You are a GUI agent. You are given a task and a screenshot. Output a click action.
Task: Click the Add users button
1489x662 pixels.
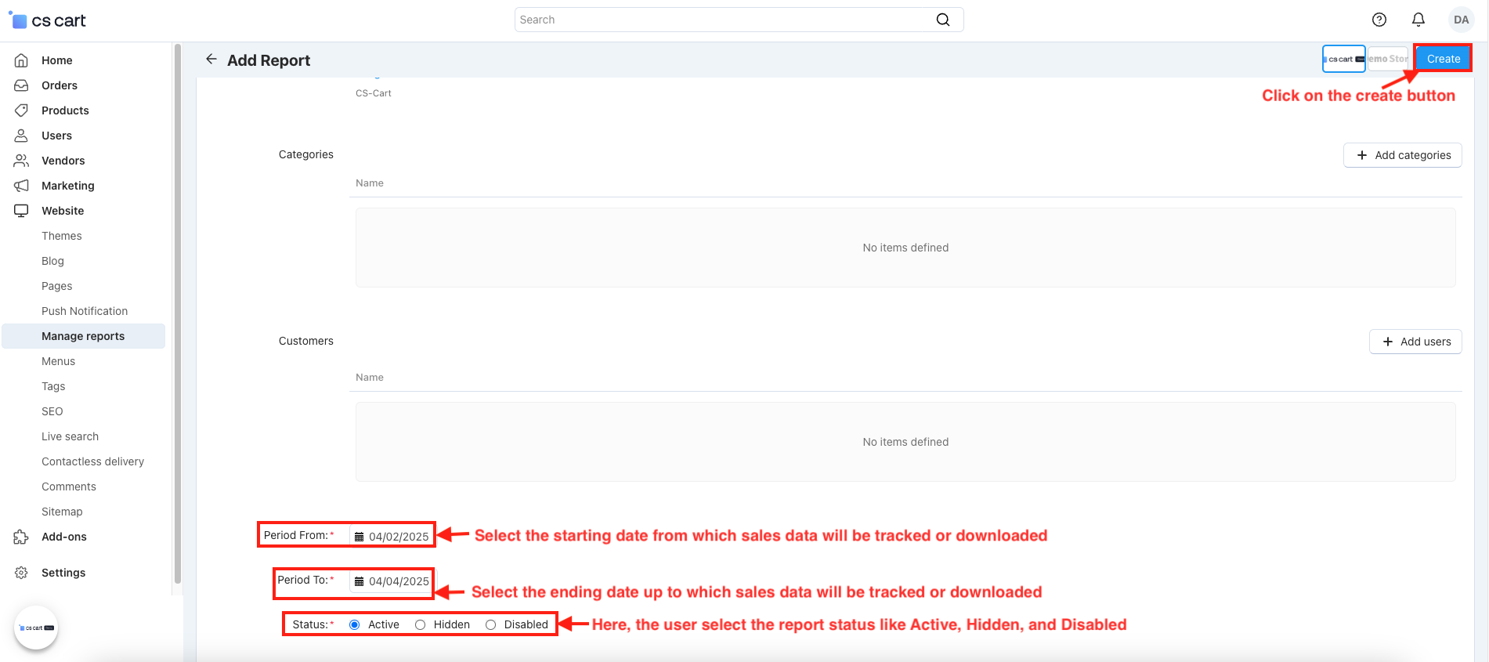pos(1415,342)
